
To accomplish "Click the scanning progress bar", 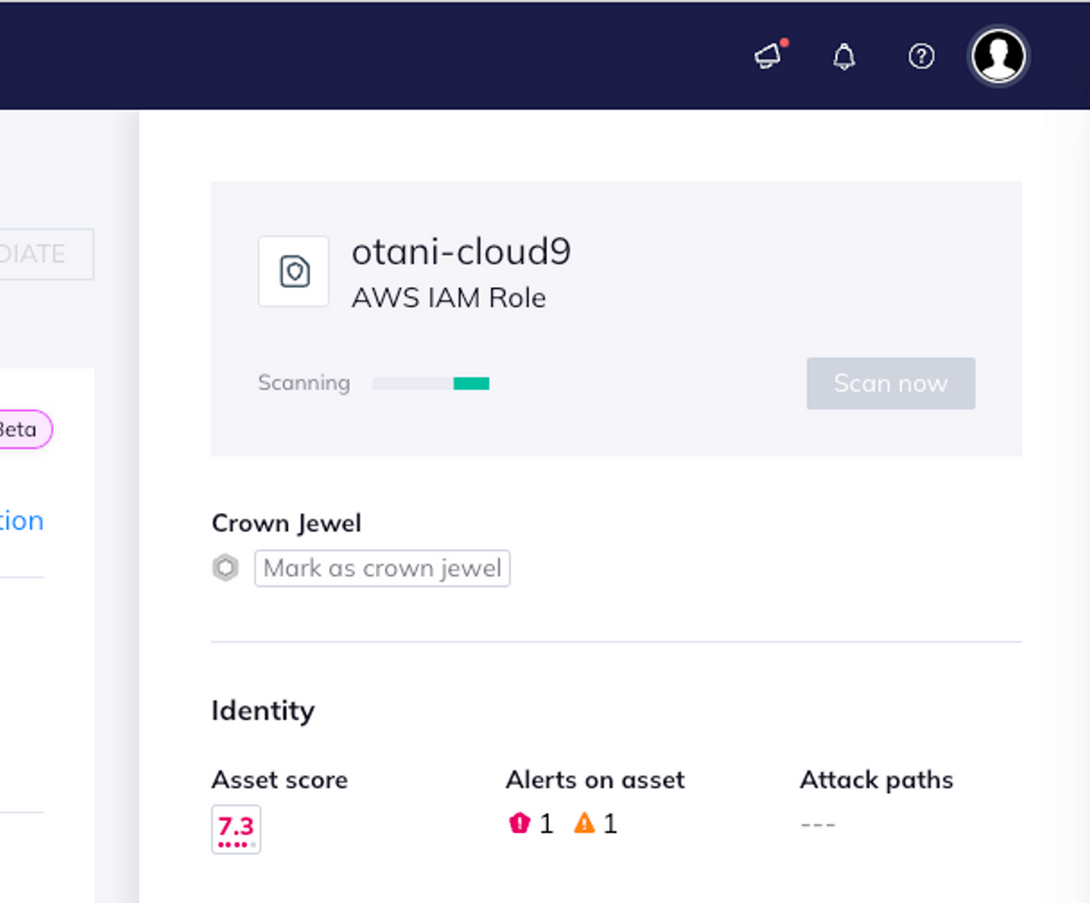I will [431, 383].
